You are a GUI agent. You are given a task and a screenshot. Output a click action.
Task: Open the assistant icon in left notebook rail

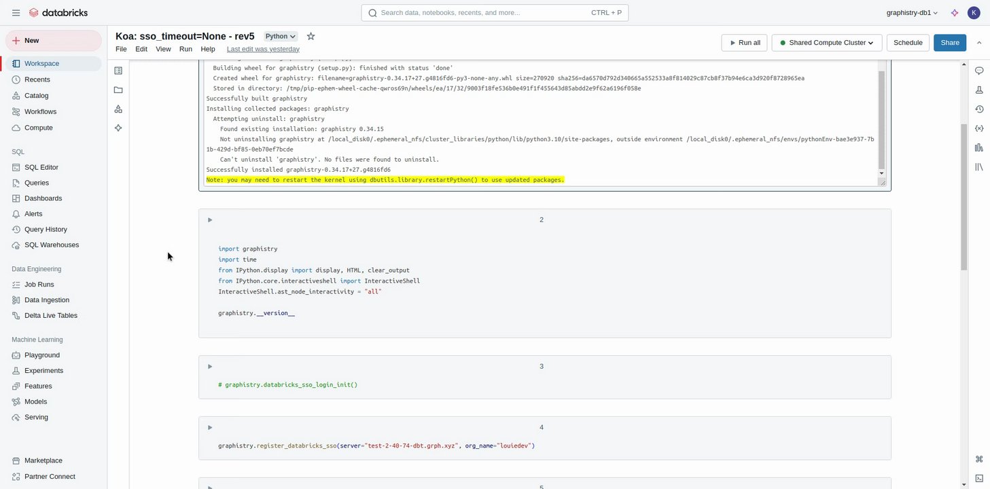click(x=118, y=128)
